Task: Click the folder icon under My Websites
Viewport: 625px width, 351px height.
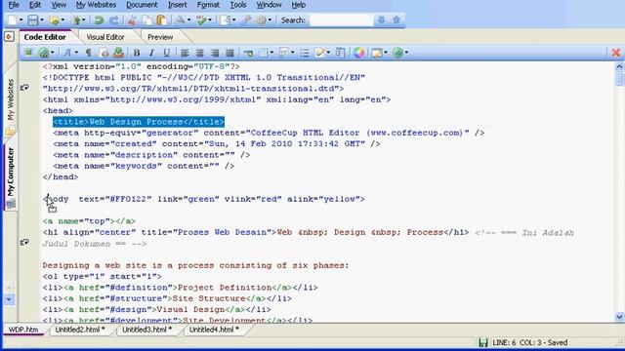Action: click(10, 131)
